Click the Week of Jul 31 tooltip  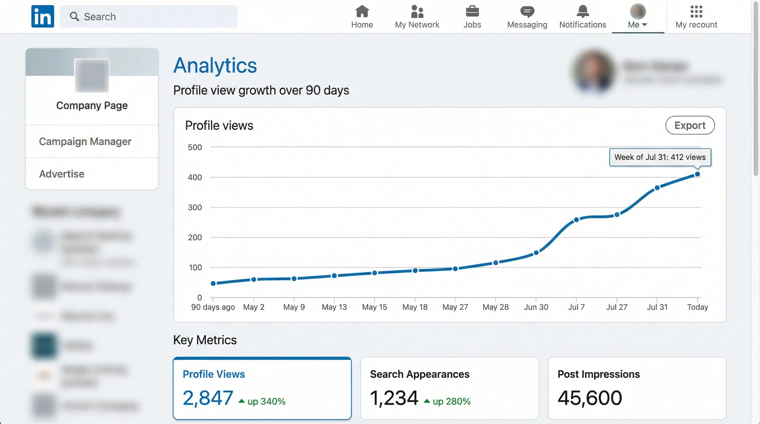click(x=660, y=157)
